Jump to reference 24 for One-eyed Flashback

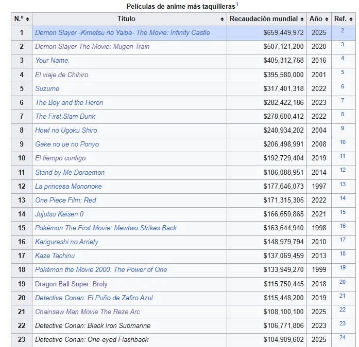(x=343, y=338)
